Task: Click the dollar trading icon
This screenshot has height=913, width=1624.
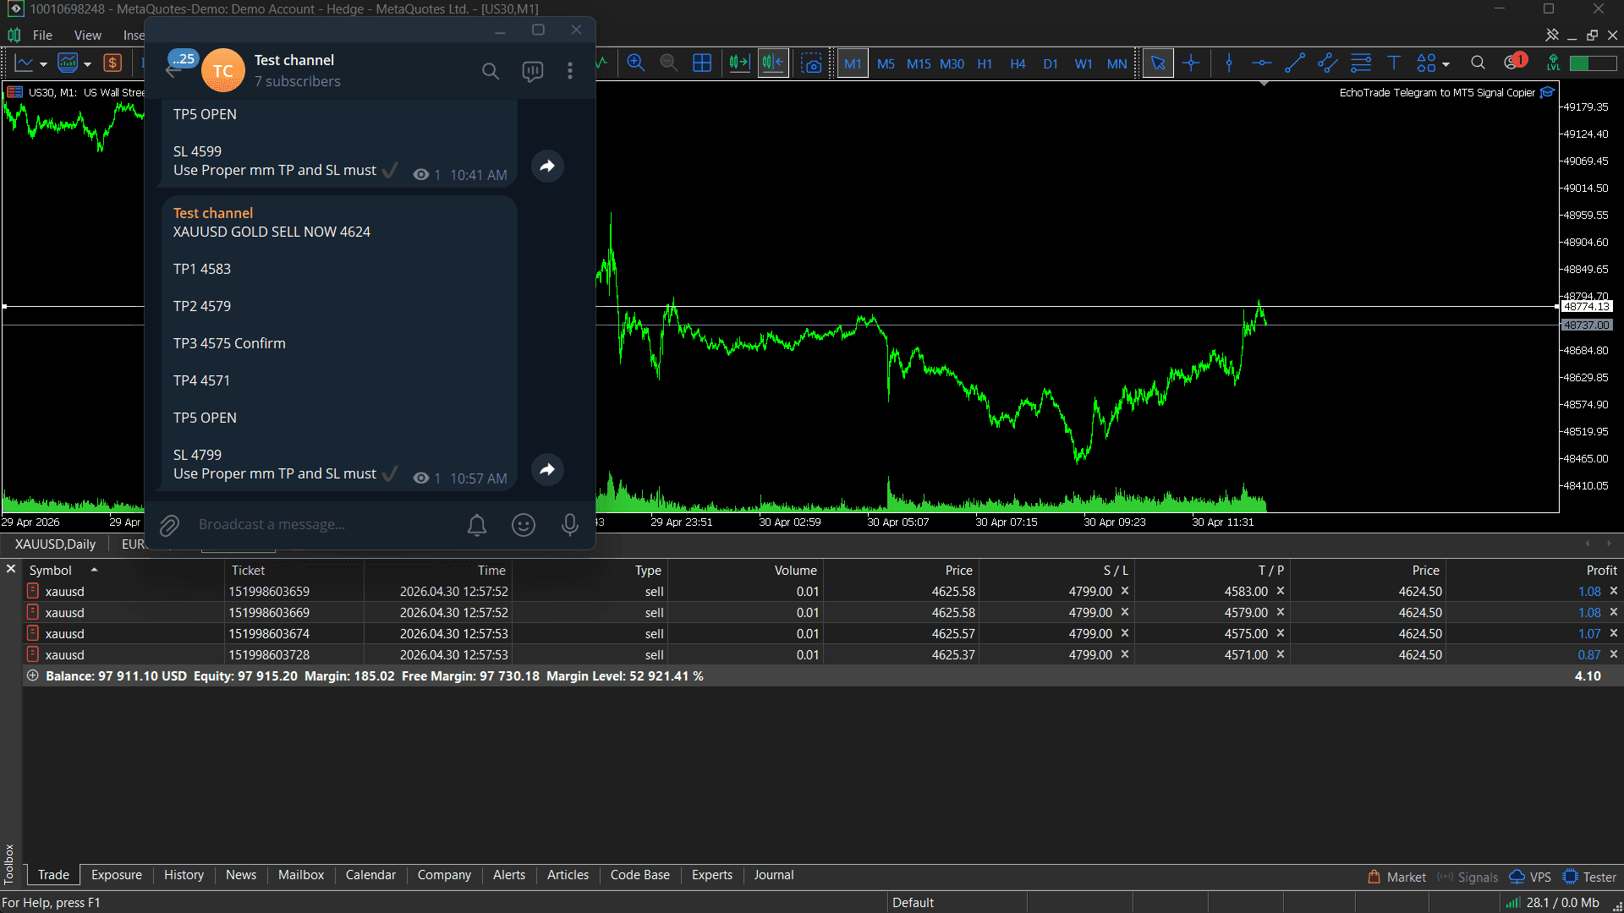Action: click(112, 63)
